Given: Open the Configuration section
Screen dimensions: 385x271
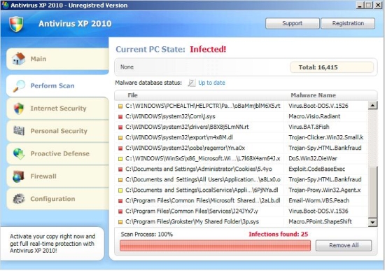Looking at the screenshot, I should pos(57,199).
